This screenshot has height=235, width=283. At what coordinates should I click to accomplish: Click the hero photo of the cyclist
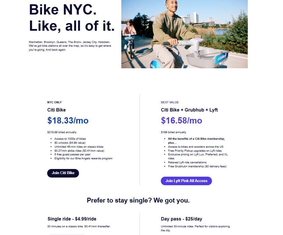tap(185, 34)
